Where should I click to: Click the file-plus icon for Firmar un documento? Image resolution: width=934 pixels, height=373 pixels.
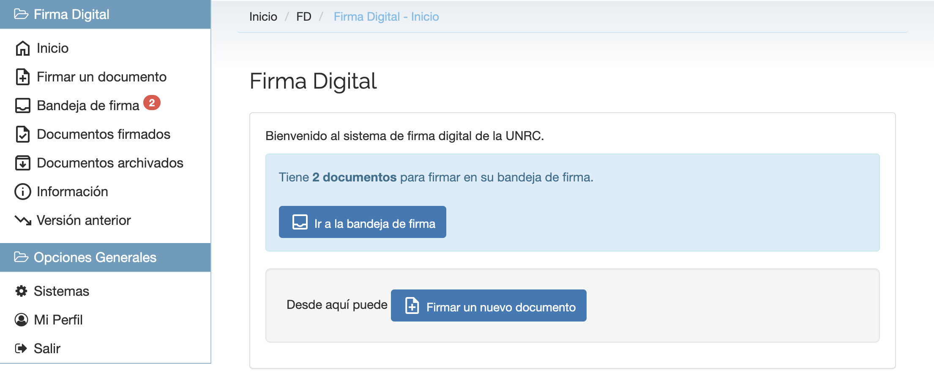[22, 77]
